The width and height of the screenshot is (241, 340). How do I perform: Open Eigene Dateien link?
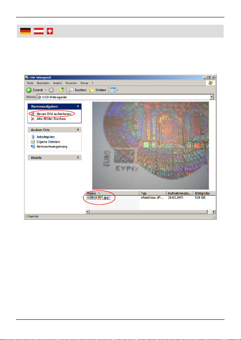click(x=48, y=141)
